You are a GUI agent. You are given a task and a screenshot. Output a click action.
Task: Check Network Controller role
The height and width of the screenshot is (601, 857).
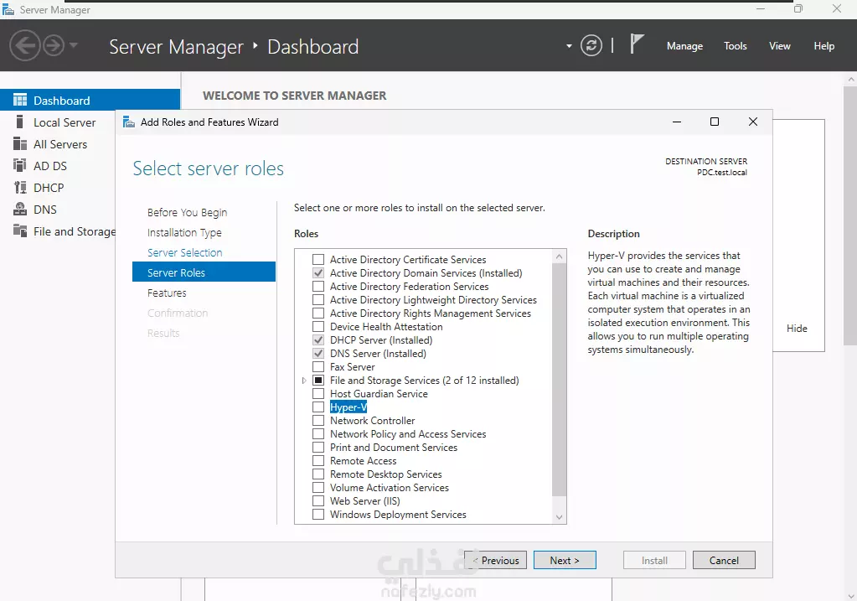318,420
